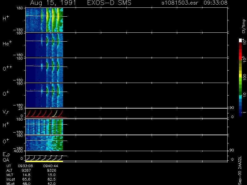
Task: Select the InLat value "62.5"
Action: point(52,179)
